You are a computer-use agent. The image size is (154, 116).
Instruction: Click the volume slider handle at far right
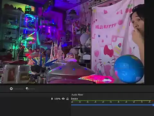click(x=153, y=105)
